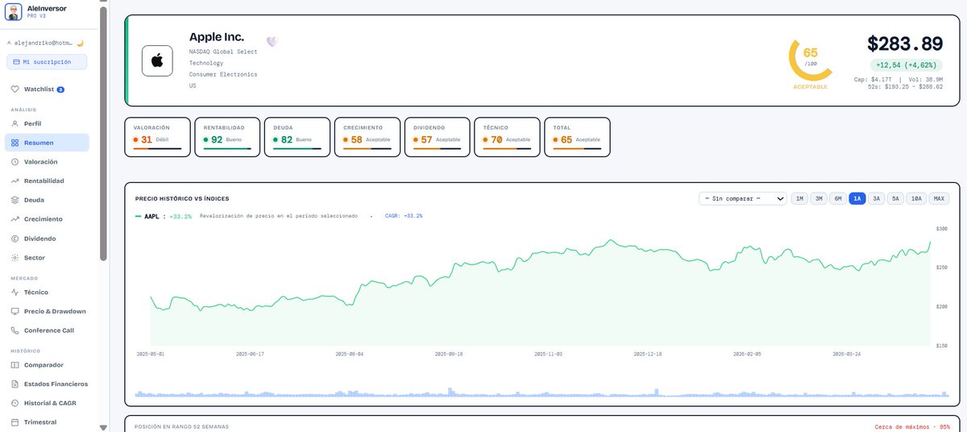Go to the Perfil section

pos(47,123)
